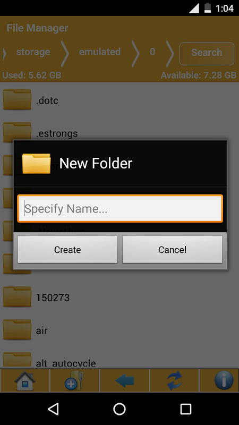
Task: Tap the Android back navigation button
Action: (x=53, y=409)
